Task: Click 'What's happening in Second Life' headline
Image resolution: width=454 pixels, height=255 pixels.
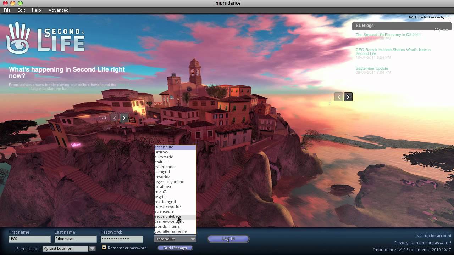Action: 67,73
